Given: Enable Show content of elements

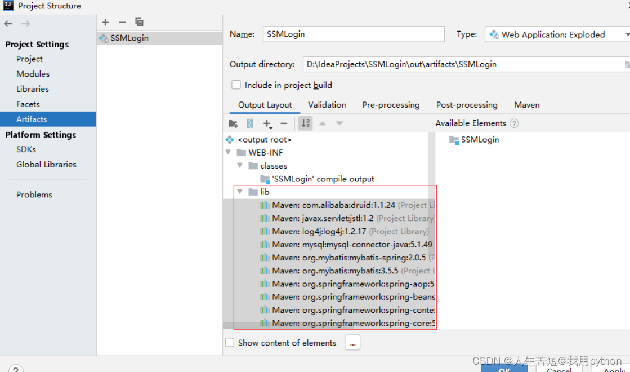Looking at the screenshot, I should (229, 342).
